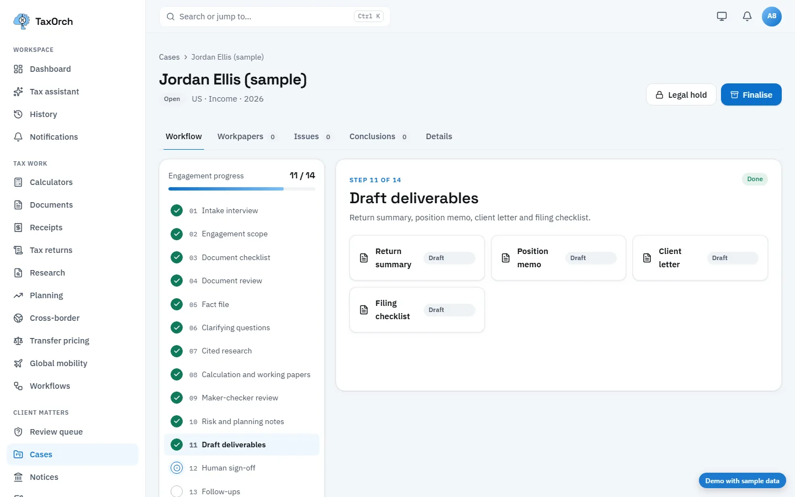Select step 13 Follow-ups
The width and height of the screenshot is (795, 497).
tap(242, 491)
